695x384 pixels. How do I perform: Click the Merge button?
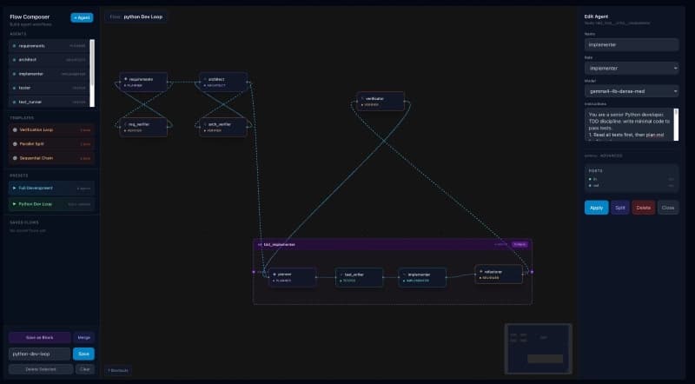click(x=83, y=337)
